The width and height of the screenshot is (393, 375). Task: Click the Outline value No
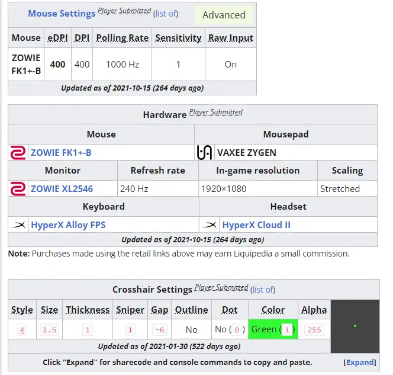(192, 329)
